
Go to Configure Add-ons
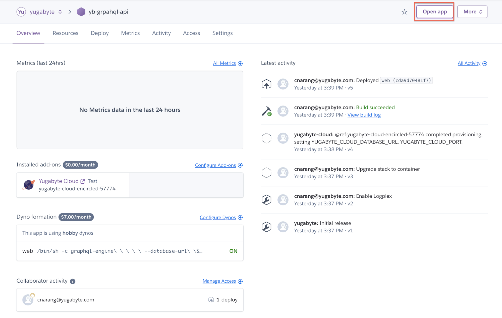point(215,165)
